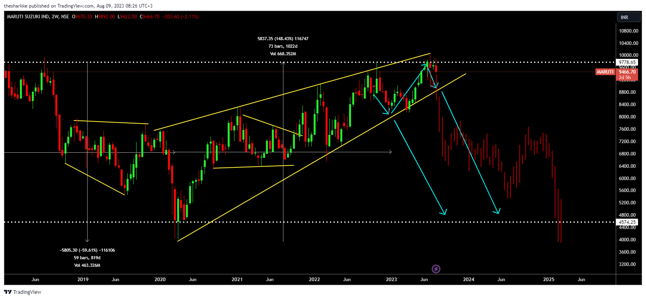Click the 2022 label on the time axis
This screenshot has width=646, height=299.
click(x=314, y=280)
